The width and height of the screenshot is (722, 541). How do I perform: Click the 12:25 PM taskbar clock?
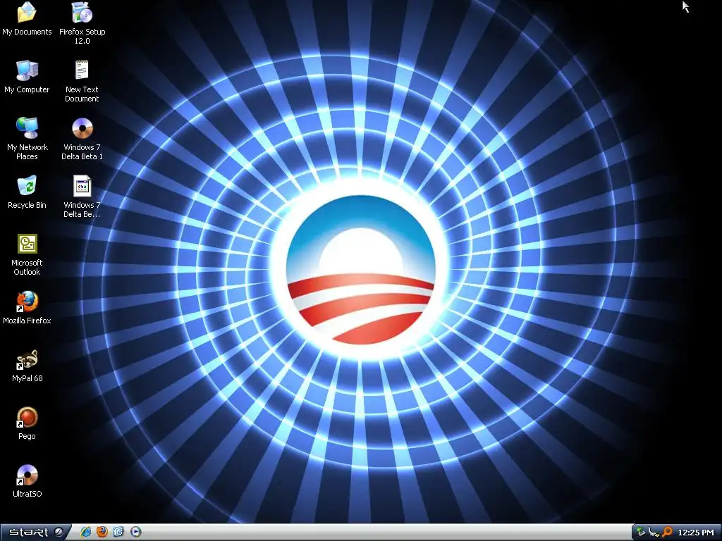point(696,533)
